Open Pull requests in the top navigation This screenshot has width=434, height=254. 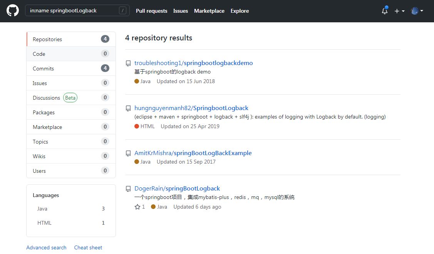pyautogui.click(x=151, y=11)
